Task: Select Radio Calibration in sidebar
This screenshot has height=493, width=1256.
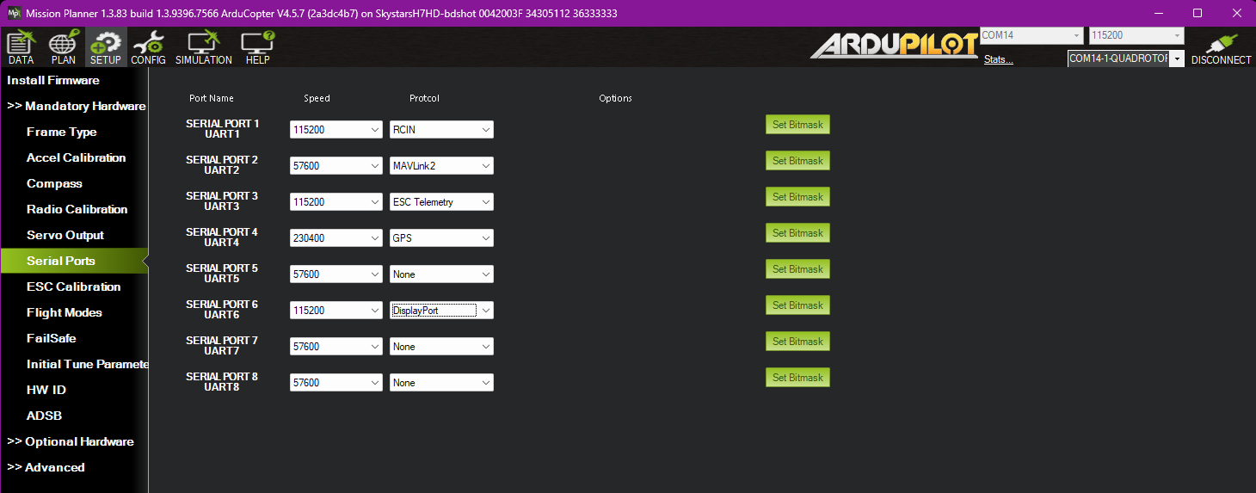Action: coord(77,209)
